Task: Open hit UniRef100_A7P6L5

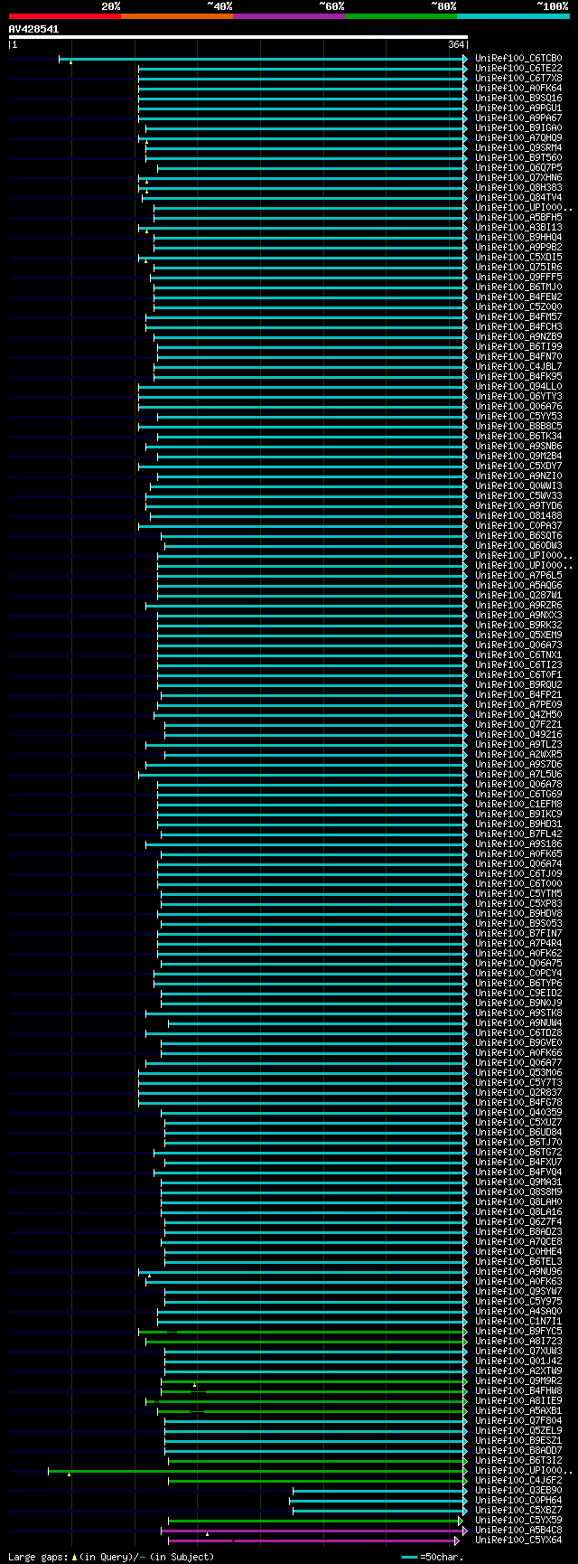Action: click(518, 576)
